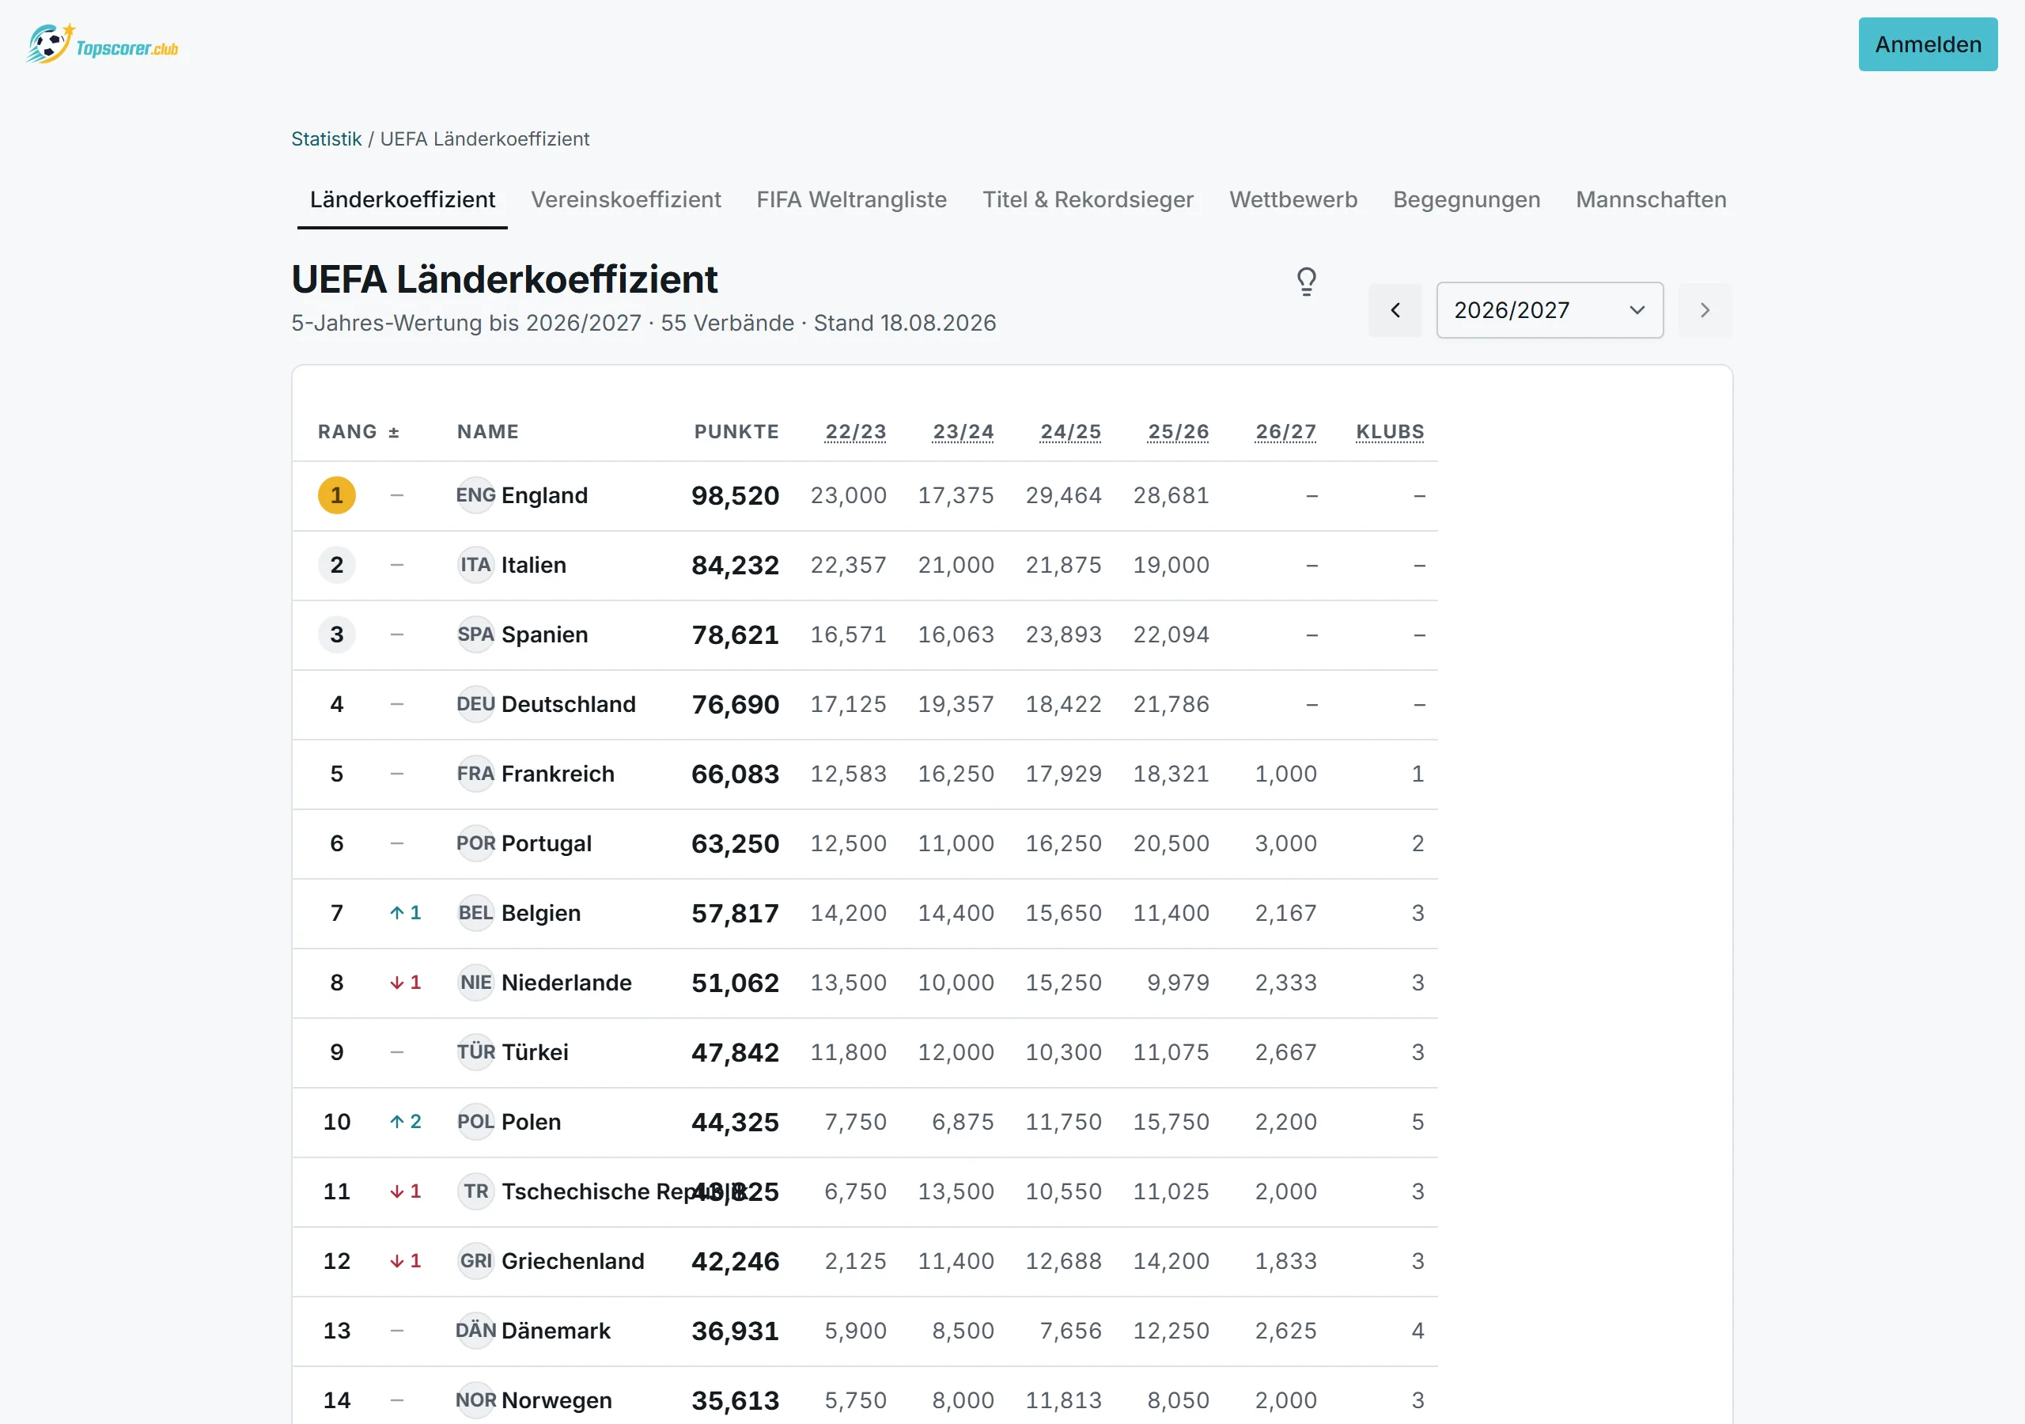Image resolution: width=2025 pixels, height=1424 pixels.
Task: Select the Wettbewerb tab
Action: point(1293,200)
